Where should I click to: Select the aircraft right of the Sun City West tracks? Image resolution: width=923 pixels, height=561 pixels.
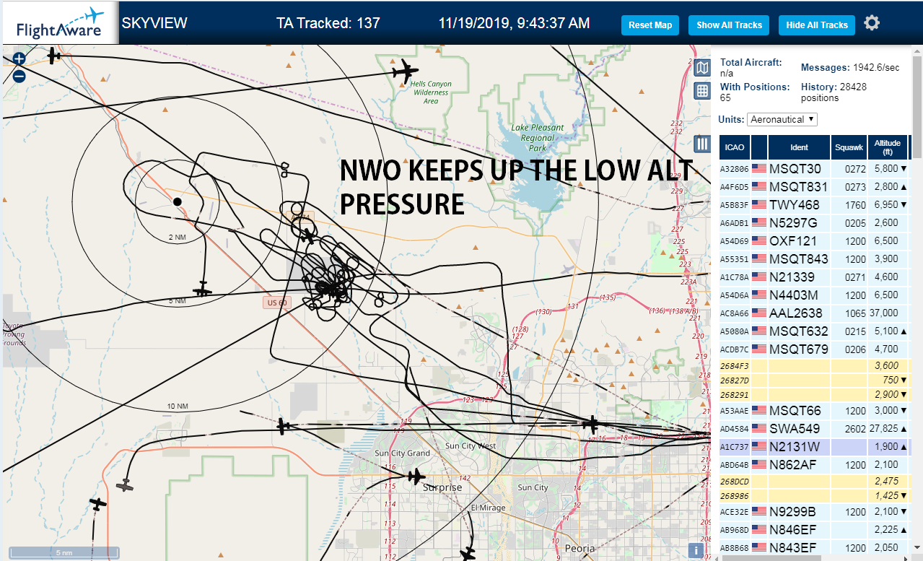pos(592,425)
